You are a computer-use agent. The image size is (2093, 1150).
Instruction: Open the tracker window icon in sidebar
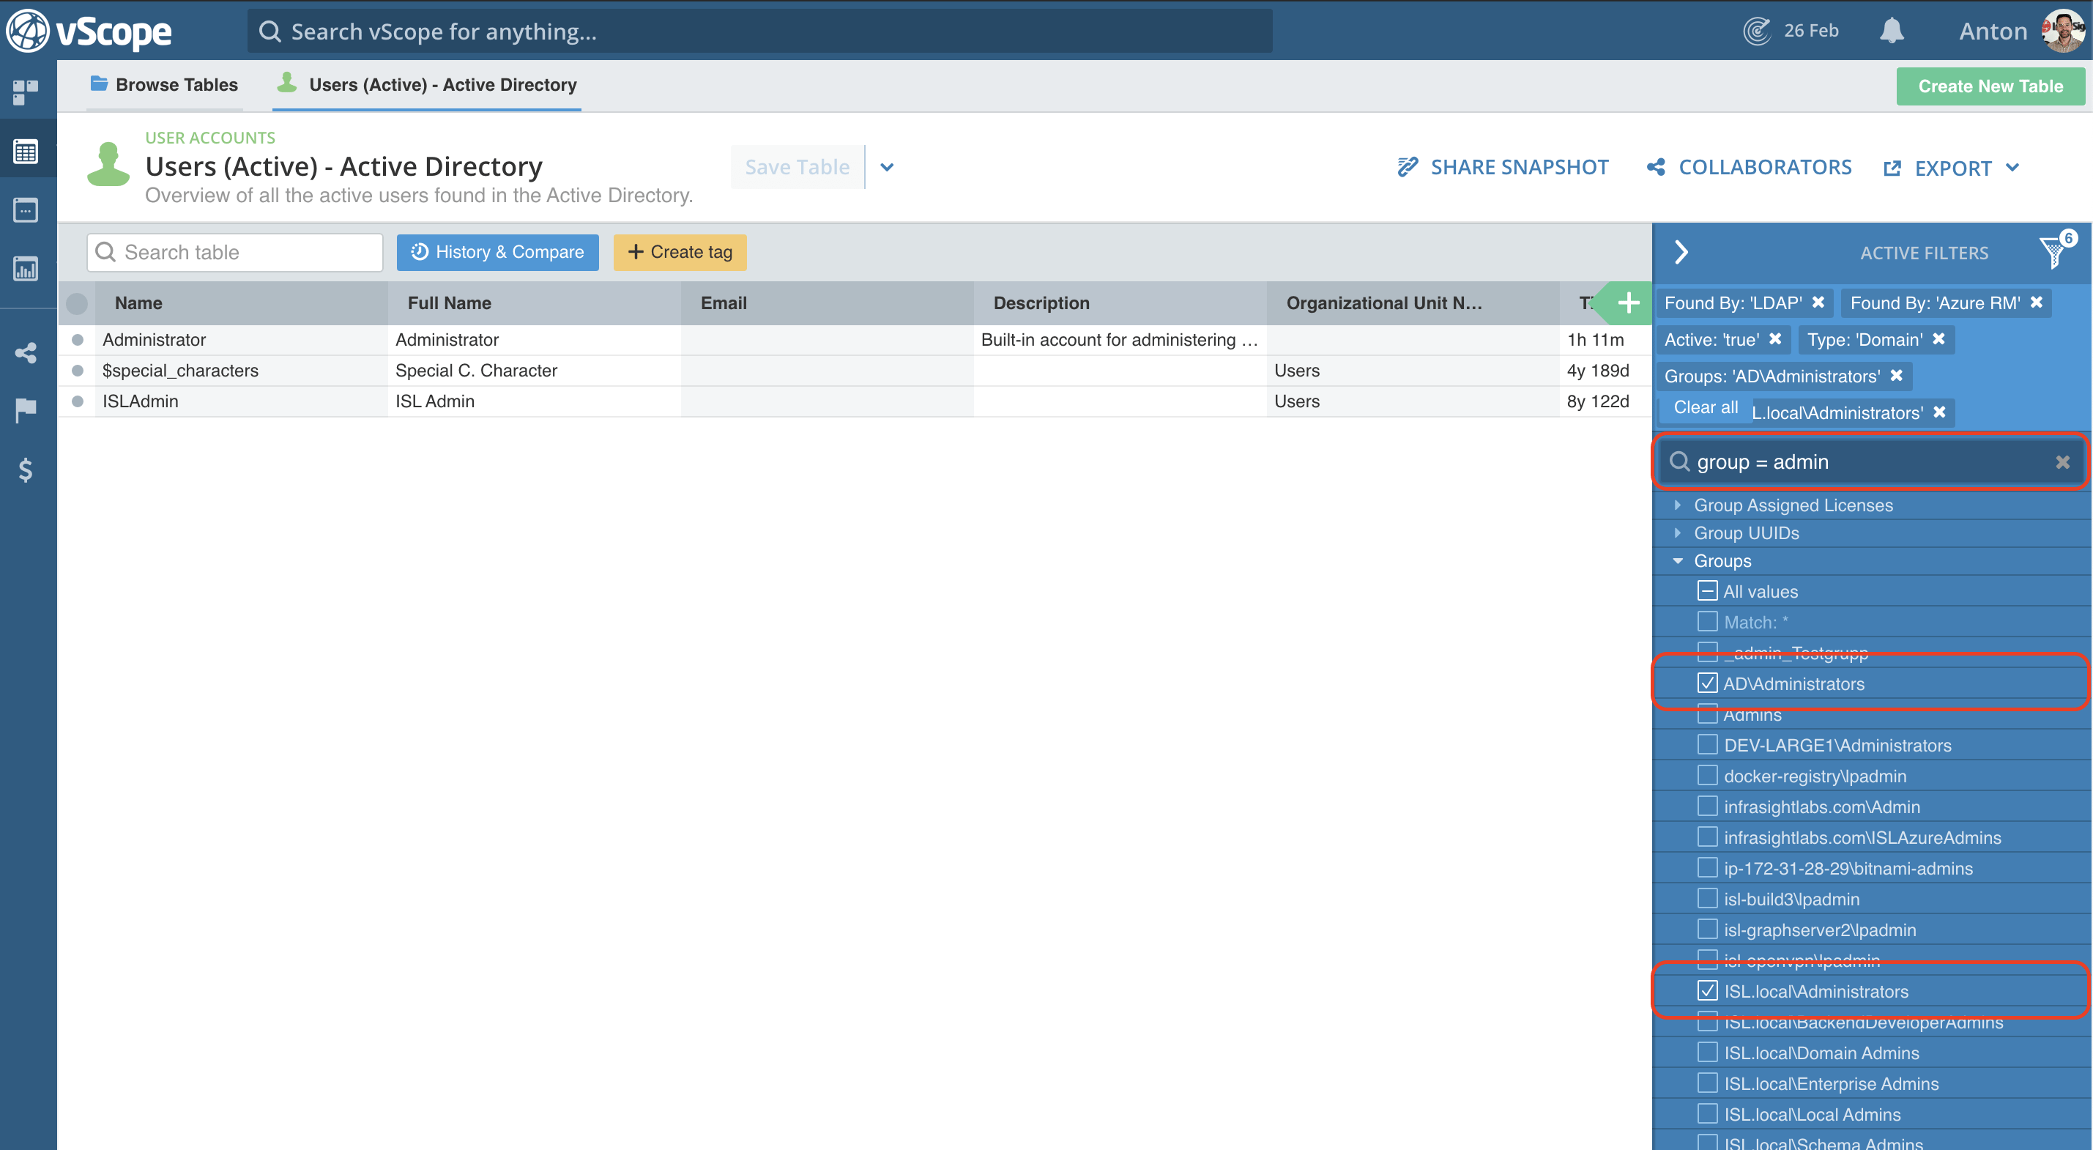point(25,209)
